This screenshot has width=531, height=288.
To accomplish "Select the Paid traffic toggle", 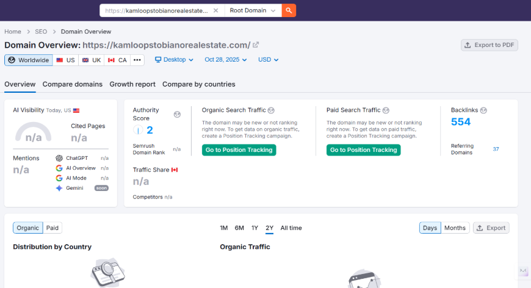I will tap(52, 228).
